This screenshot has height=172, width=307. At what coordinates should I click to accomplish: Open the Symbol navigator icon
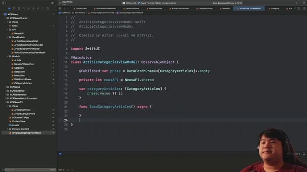coord(19,9)
